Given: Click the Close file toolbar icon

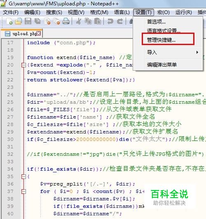Looking at the screenshot, I should (x=47, y=21).
